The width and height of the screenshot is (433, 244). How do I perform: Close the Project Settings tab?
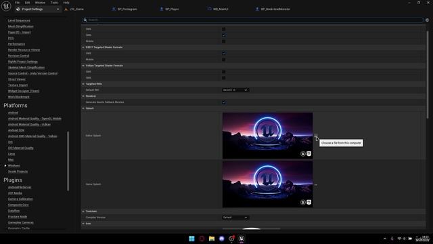(x=58, y=9)
